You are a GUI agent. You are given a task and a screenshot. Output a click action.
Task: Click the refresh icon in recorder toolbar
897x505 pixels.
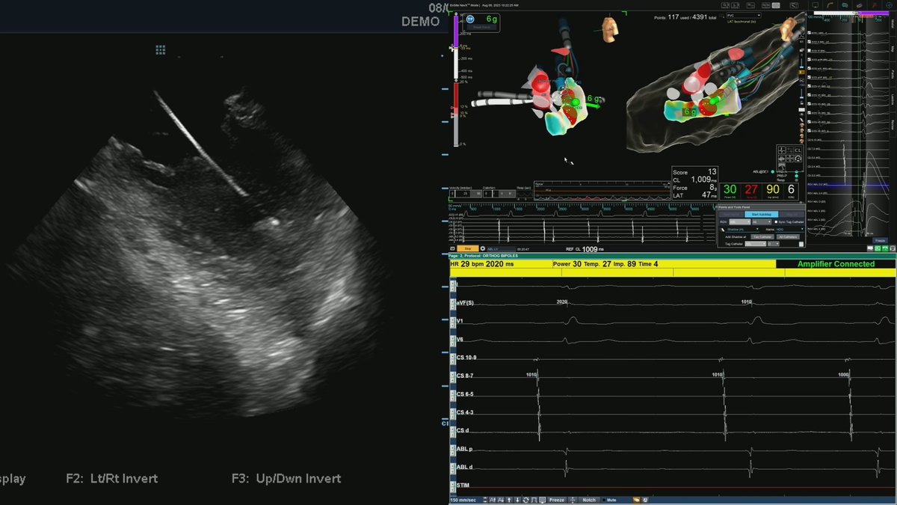(525, 500)
